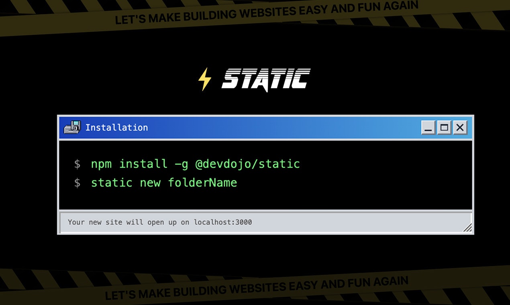Screen dimensions: 510x305
Task: Click the Installation window floppy drive icon
Action: [x=72, y=127]
